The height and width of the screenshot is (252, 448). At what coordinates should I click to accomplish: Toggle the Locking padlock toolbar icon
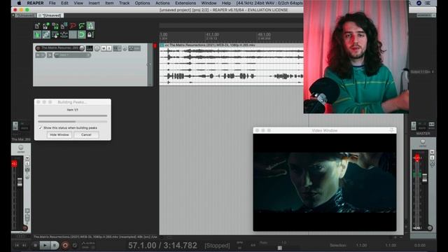tap(90, 35)
